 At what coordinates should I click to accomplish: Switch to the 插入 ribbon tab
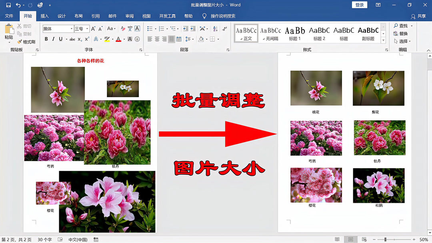pos(45,16)
